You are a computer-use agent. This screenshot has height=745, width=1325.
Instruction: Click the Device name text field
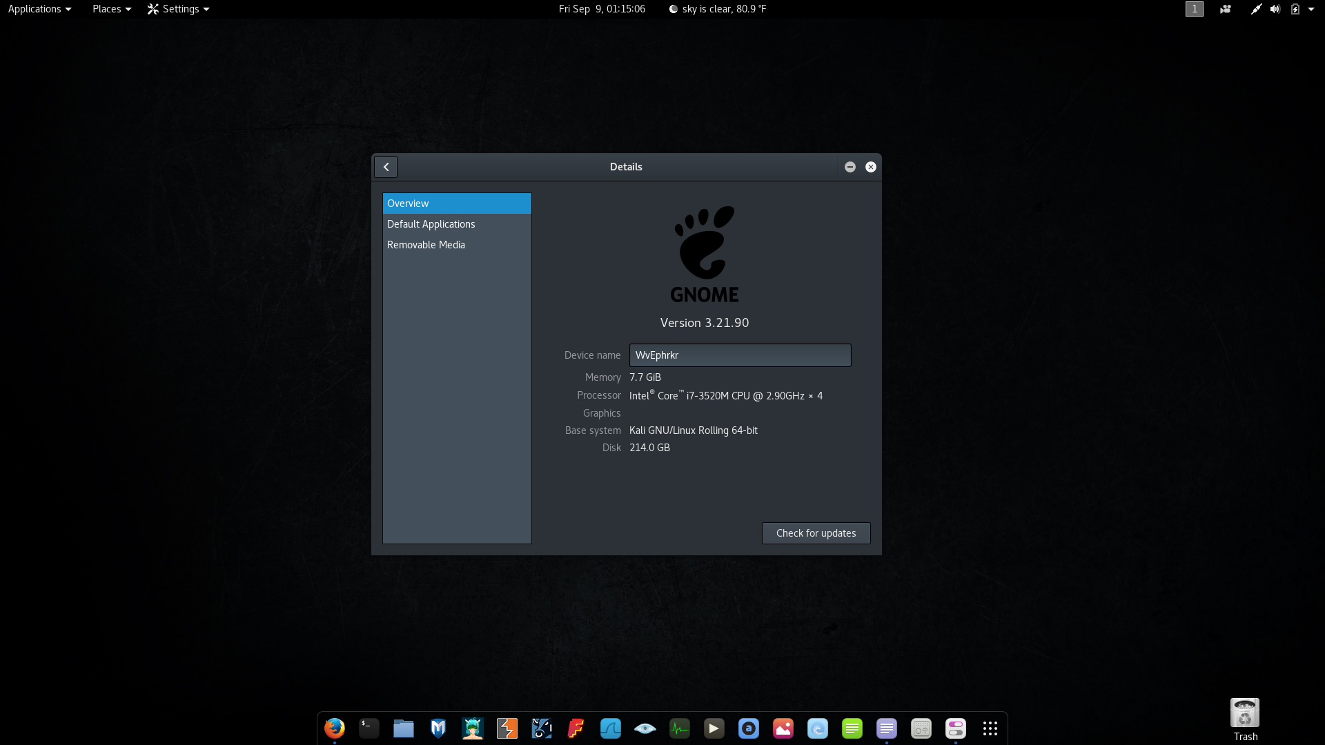coord(740,355)
